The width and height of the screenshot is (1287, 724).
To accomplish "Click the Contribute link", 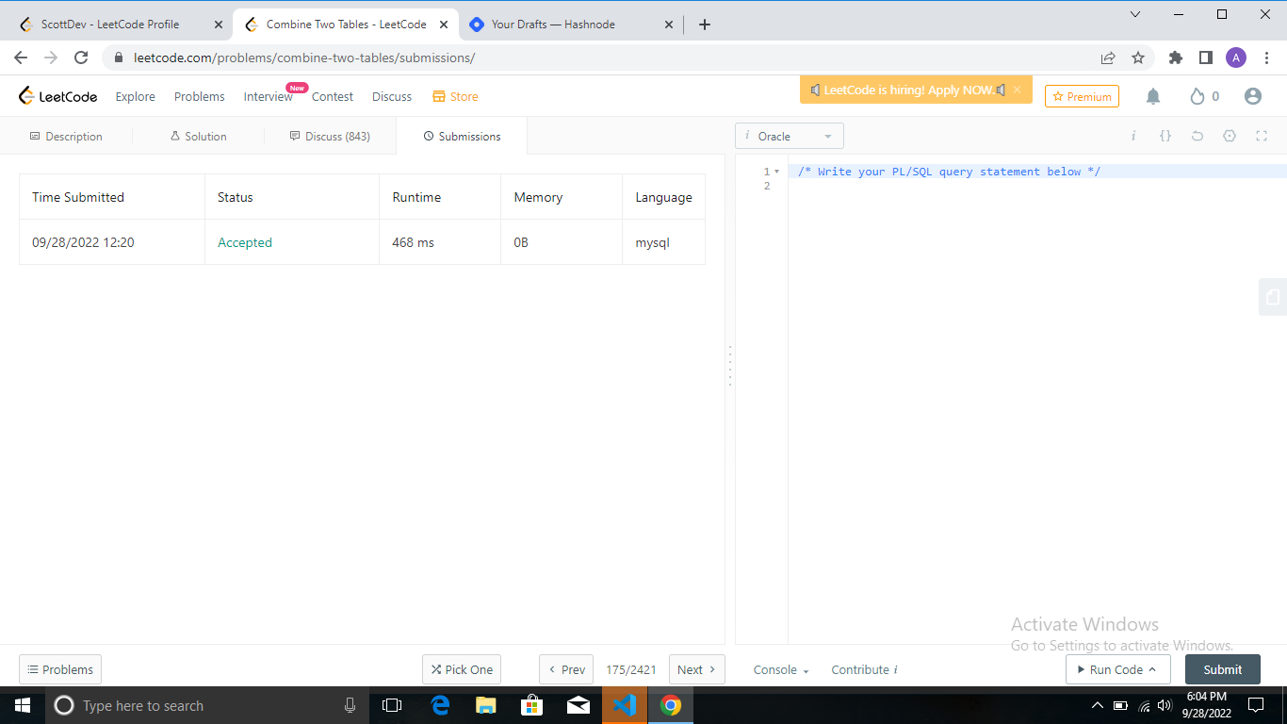I will click(864, 669).
